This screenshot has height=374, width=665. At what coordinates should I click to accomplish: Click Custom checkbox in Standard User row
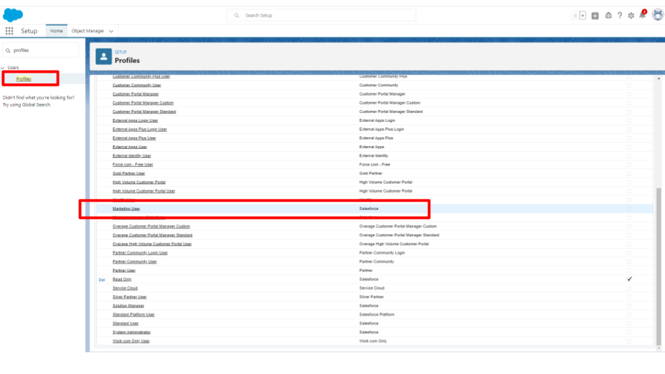(x=629, y=323)
